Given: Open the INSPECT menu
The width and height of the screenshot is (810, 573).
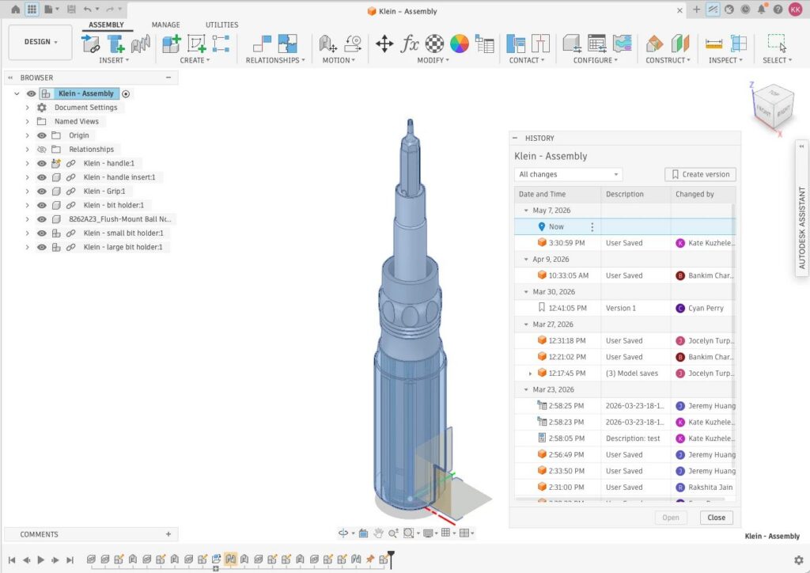Looking at the screenshot, I should 725,60.
